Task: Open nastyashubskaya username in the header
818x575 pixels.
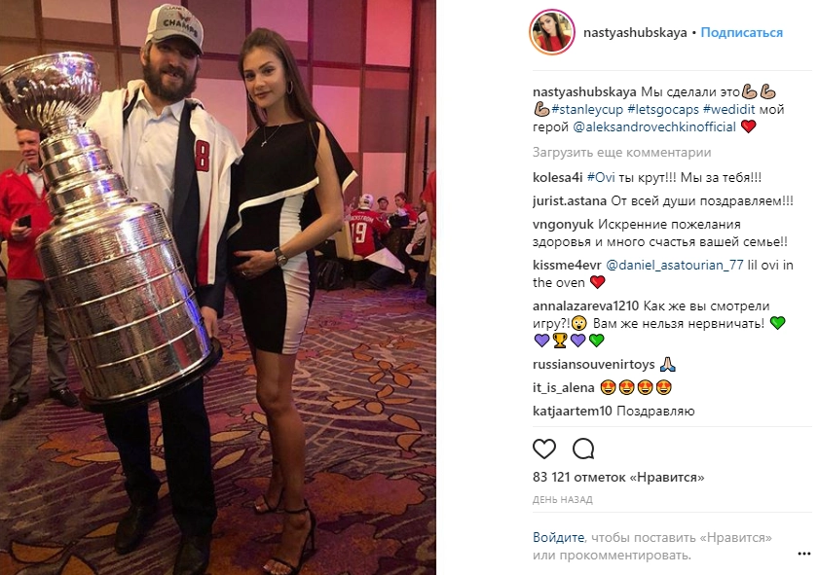Action: [635, 32]
